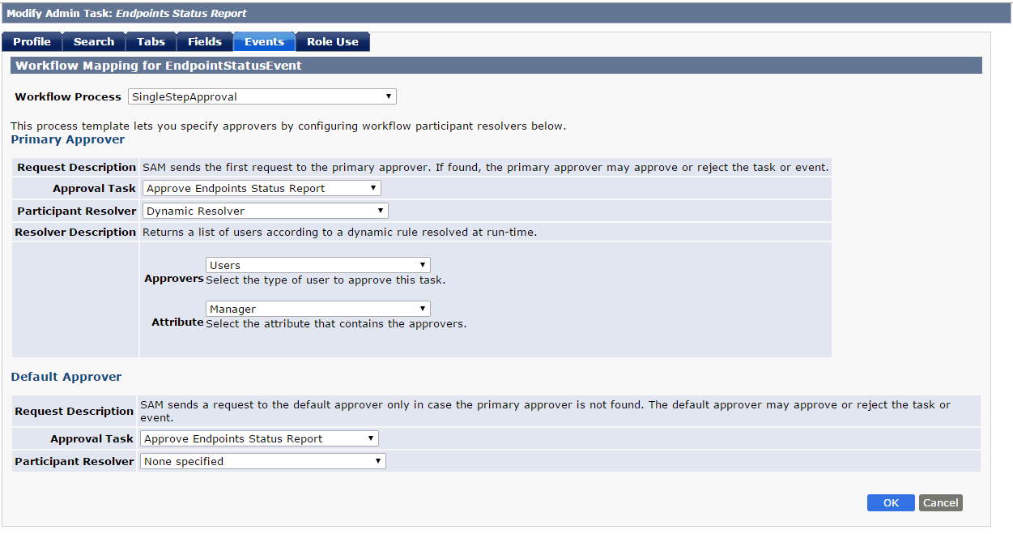Viewport: 1013px width, 534px height.
Task: Expand the Approvers Users dropdown
Action: [x=318, y=265]
